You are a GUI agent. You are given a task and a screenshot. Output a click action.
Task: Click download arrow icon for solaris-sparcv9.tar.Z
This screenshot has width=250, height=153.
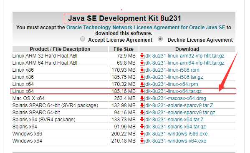tap(142, 105)
